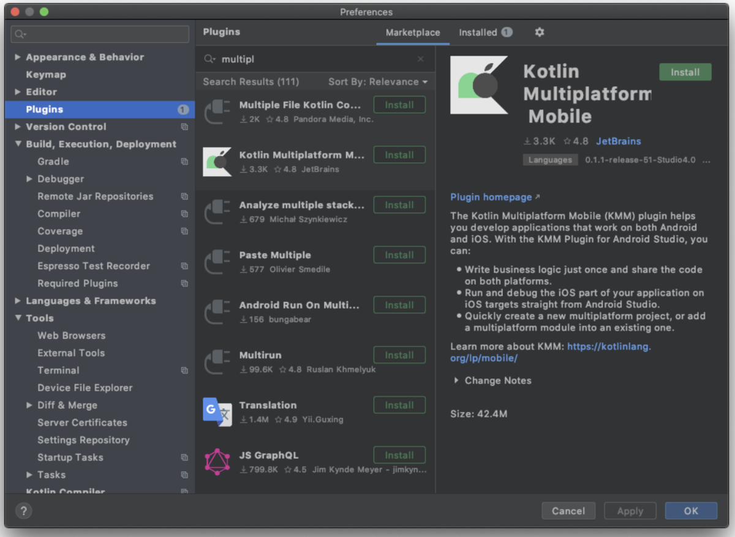The height and width of the screenshot is (537, 735).
Task: Click the Translation plugin icon
Action: coord(217,412)
